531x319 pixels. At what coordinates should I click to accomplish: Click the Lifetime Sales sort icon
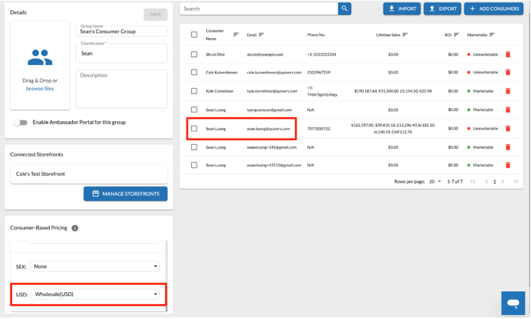405,35
